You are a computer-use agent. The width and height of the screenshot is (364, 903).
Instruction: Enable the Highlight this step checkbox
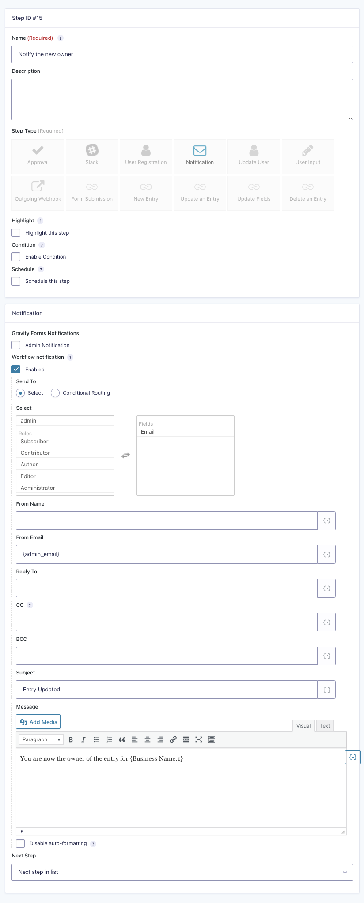click(x=16, y=233)
